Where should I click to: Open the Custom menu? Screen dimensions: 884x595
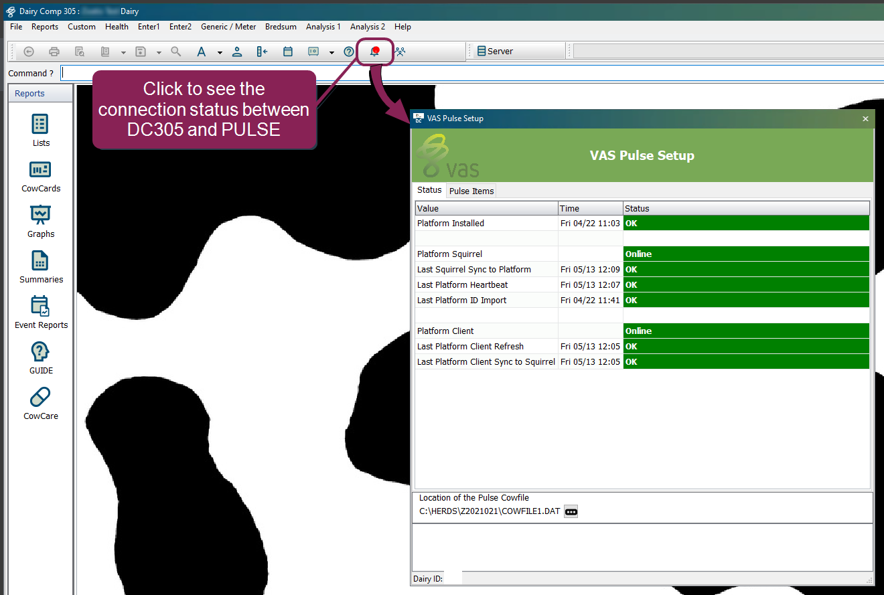click(82, 27)
